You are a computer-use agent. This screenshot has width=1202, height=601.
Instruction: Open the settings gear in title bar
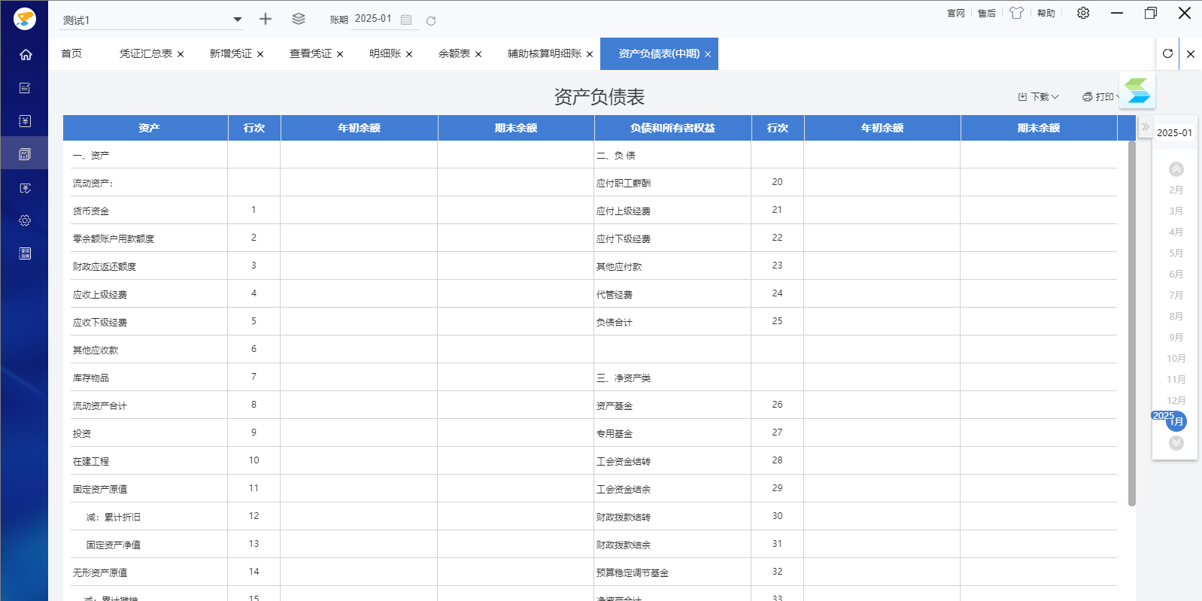[1083, 13]
